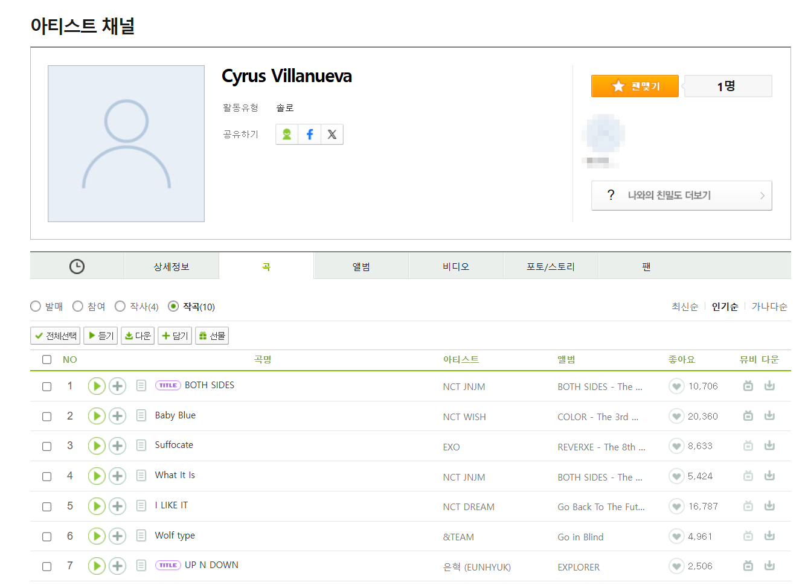This screenshot has height=585, width=805.
Task: Like the song I LIKE IT
Action: [676, 507]
